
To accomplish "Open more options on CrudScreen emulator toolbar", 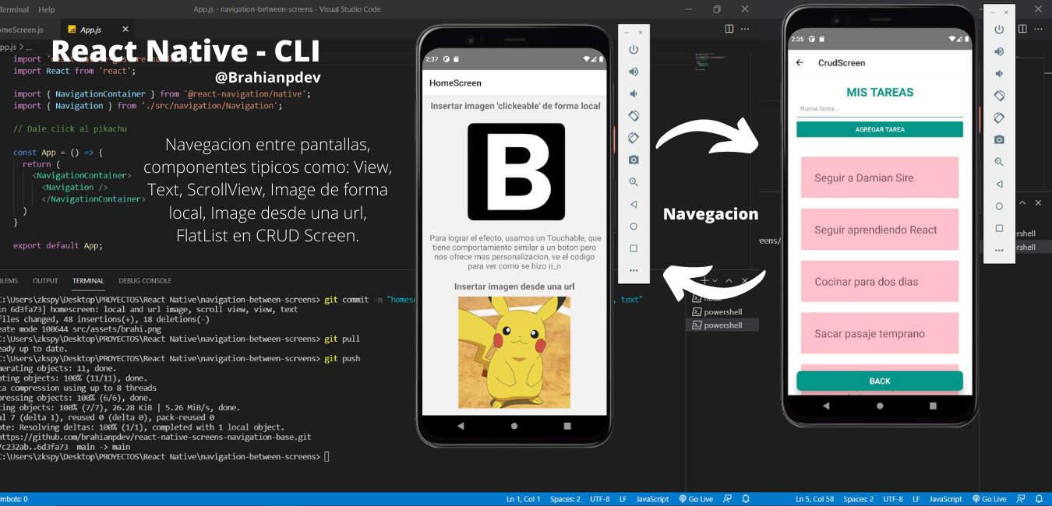I will point(999,251).
